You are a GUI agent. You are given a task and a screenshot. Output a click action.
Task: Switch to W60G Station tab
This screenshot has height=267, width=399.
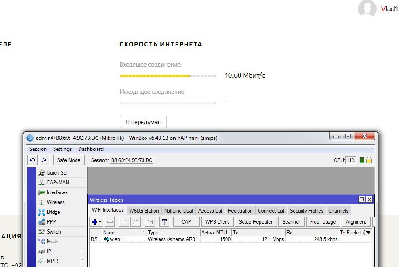pos(144,211)
